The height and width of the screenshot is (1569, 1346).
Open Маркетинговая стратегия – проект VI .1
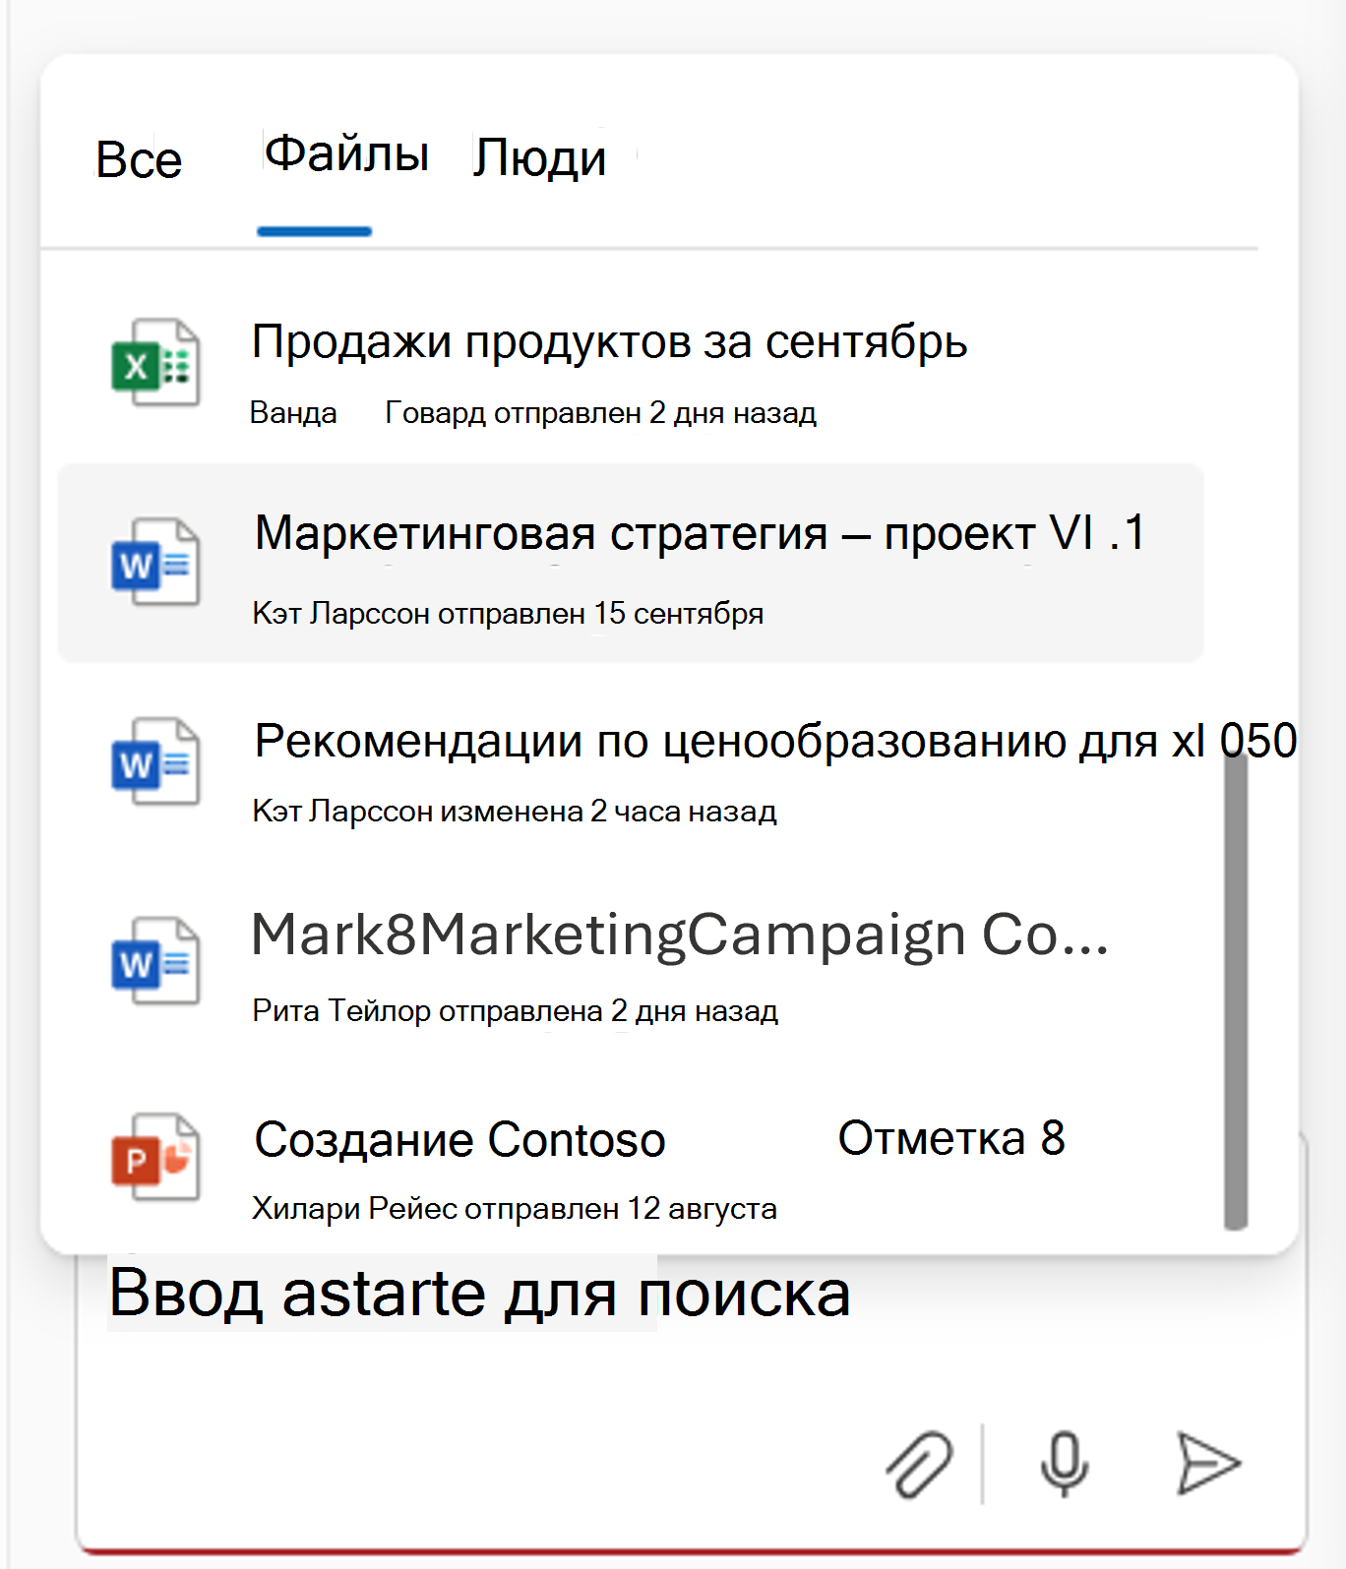(x=700, y=533)
